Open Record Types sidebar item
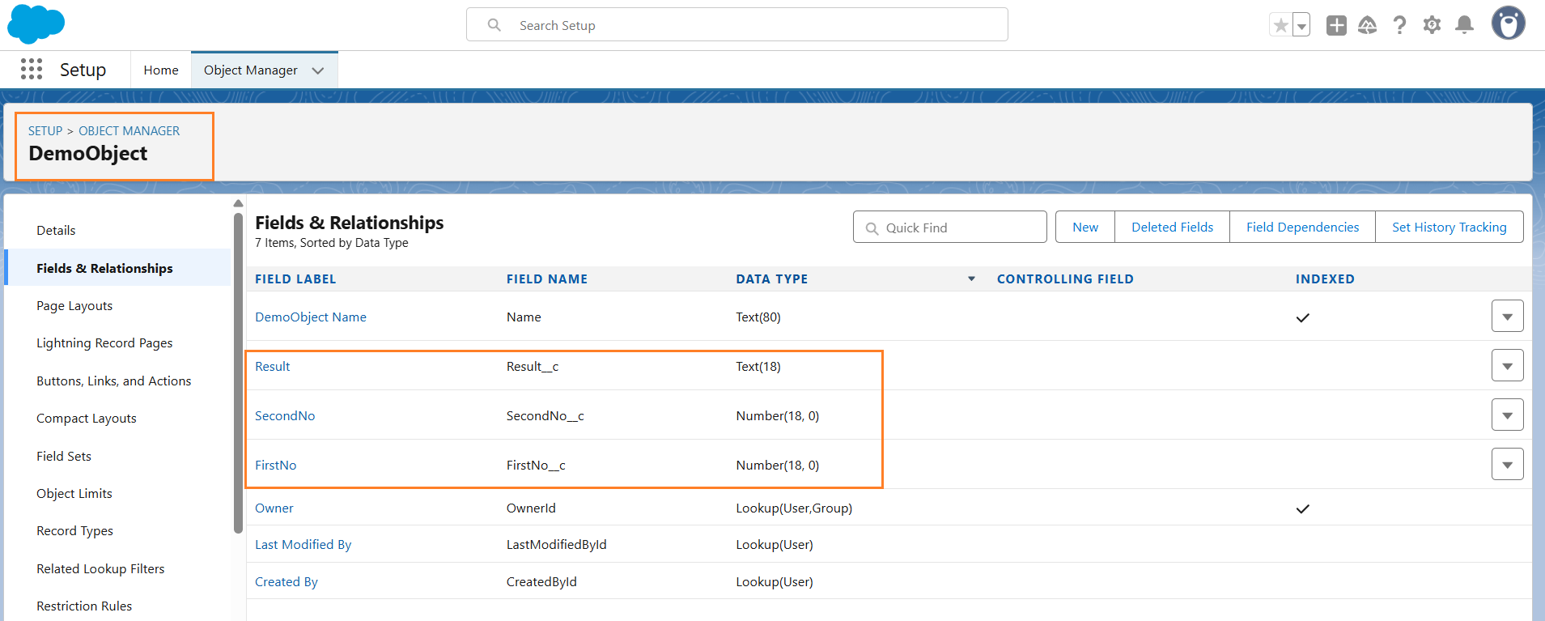The image size is (1545, 621). [74, 531]
